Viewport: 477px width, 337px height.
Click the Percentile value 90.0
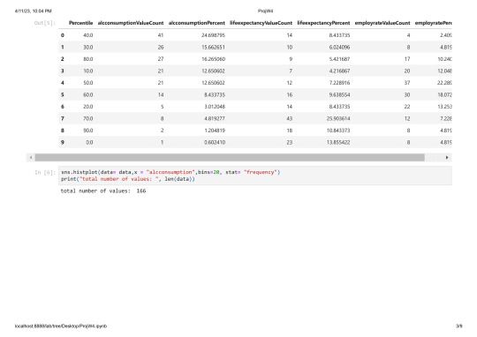tap(88, 131)
